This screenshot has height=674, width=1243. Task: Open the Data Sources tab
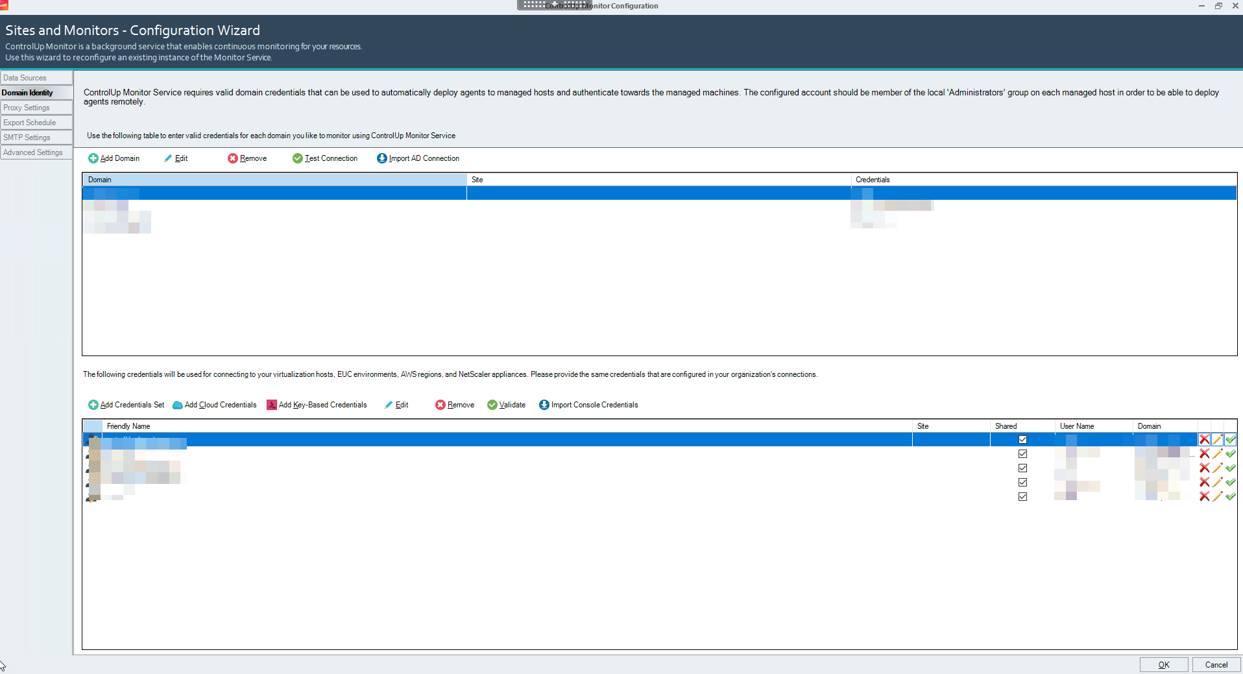[x=36, y=78]
